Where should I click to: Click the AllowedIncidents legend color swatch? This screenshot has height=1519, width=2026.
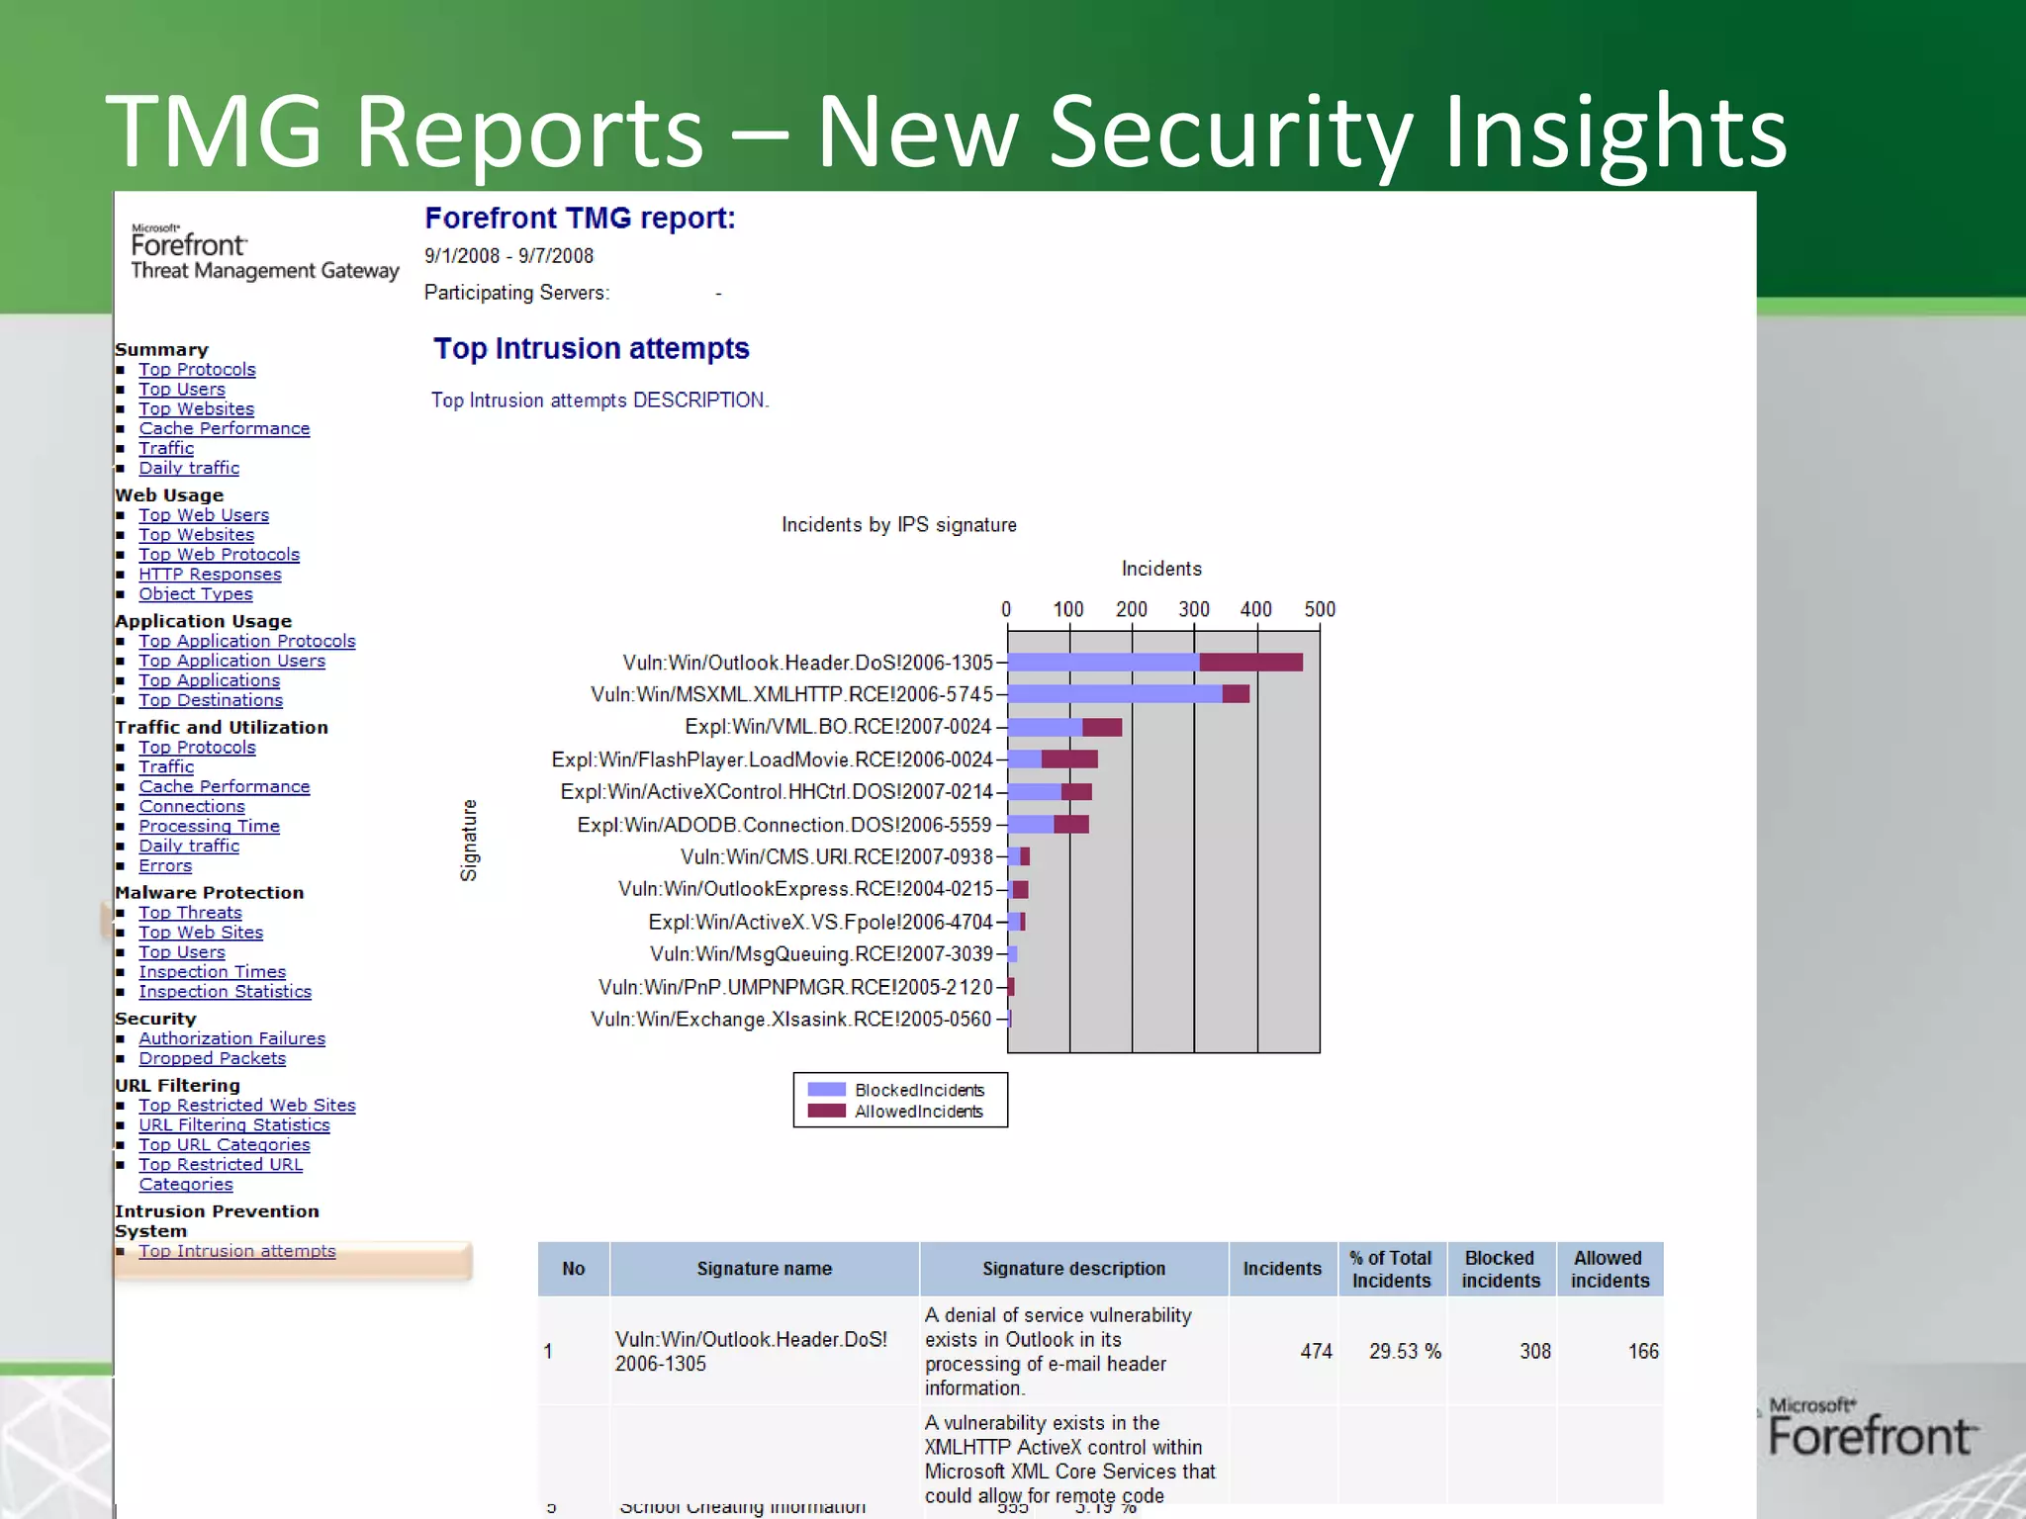coord(826,1111)
